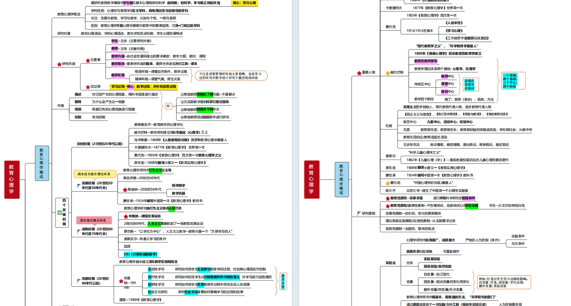The image size is (571, 306).
Task: Click the red star next to 斯金纳
Action: pos(125,190)
